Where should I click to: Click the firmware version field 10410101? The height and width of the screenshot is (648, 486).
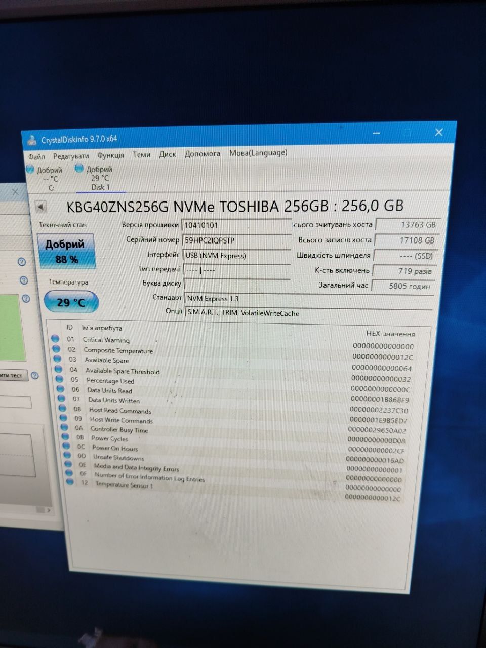(236, 225)
